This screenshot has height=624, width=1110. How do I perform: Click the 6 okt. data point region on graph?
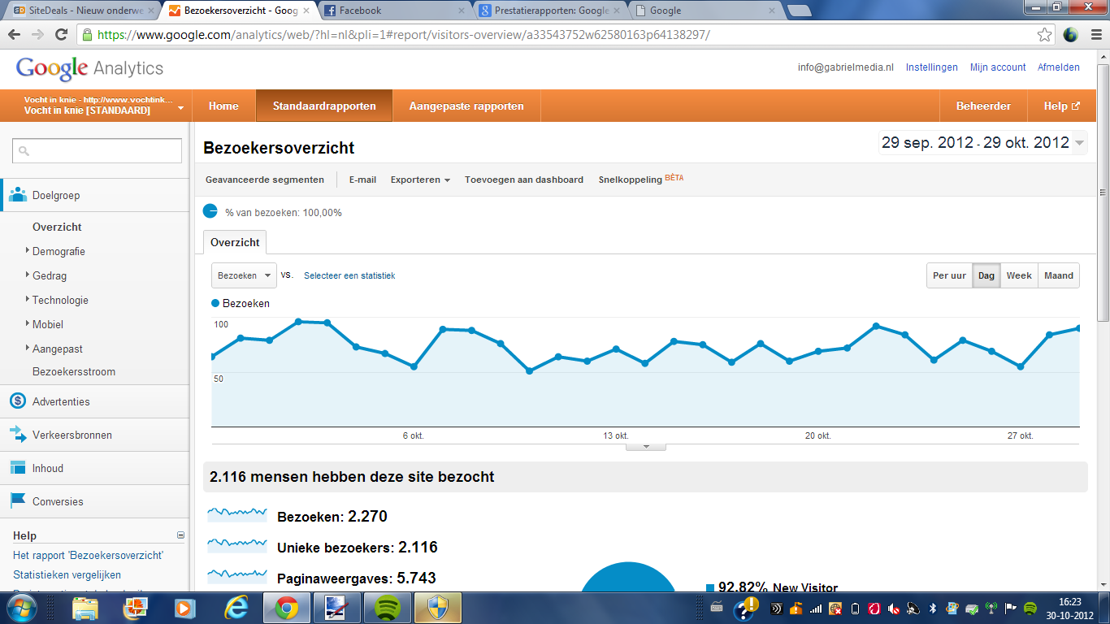coord(414,366)
